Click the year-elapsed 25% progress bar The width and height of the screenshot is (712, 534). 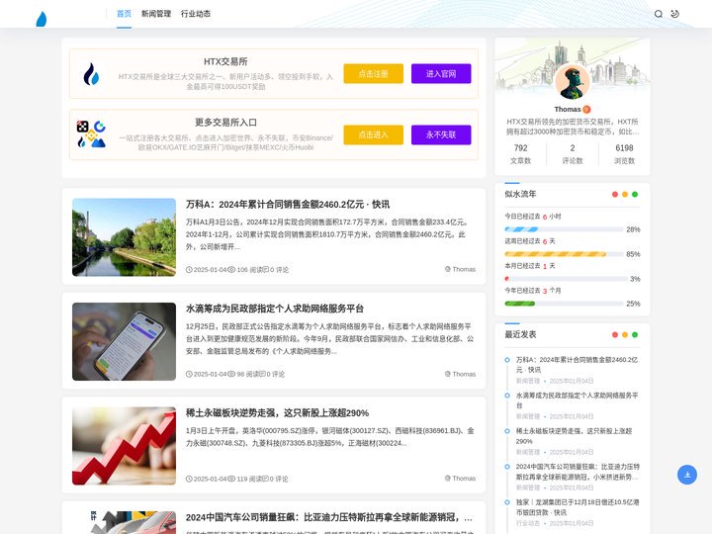pyautogui.click(x=564, y=304)
